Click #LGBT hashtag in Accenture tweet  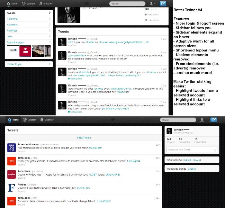pos(93,175)
